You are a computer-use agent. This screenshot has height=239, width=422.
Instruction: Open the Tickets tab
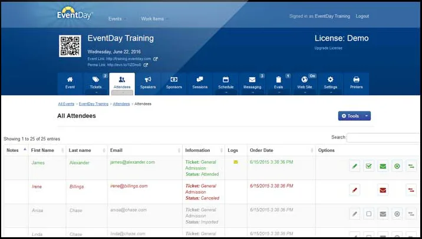click(96, 84)
